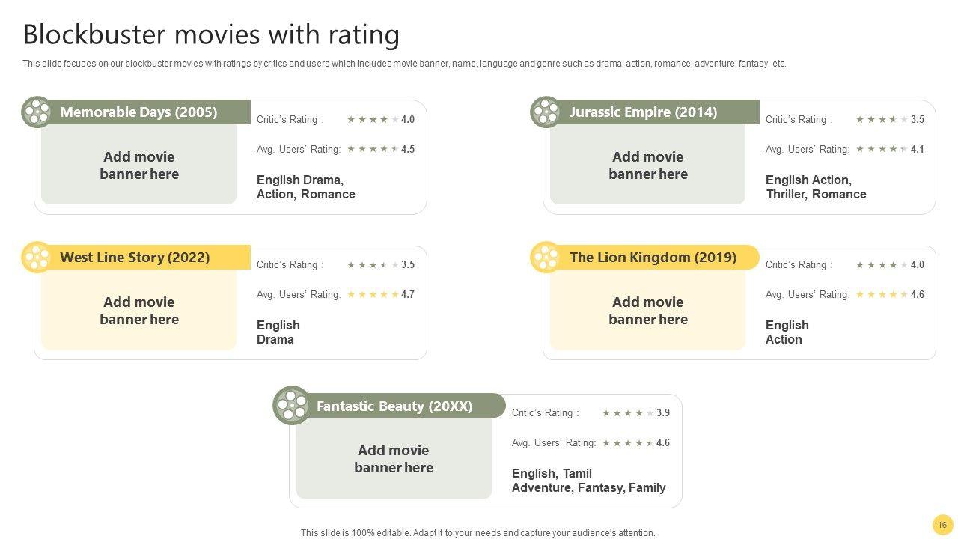The height and width of the screenshot is (539, 958).
Task: Click the film reel icon beside Jurassic Empire
Action: (546, 112)
